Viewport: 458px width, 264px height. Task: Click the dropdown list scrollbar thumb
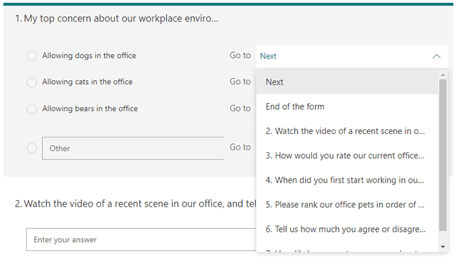(443, 155)
